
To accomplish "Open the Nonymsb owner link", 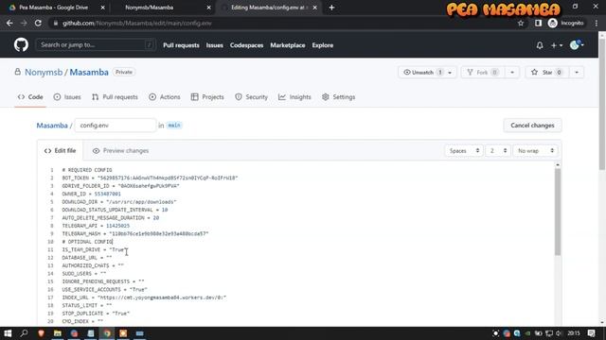I will (x=44, y=72).
